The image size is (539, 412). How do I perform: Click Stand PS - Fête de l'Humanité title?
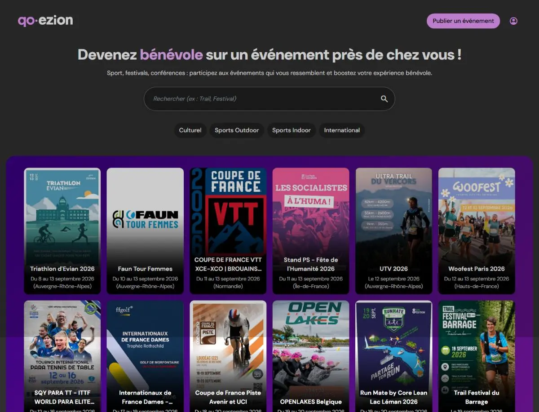(x=311, y=264)
